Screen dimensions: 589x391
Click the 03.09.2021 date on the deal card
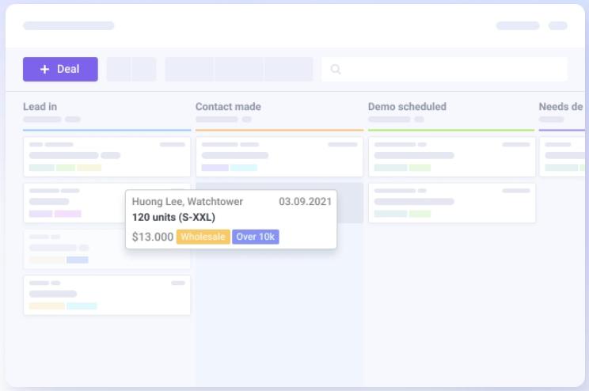point(305,202)
